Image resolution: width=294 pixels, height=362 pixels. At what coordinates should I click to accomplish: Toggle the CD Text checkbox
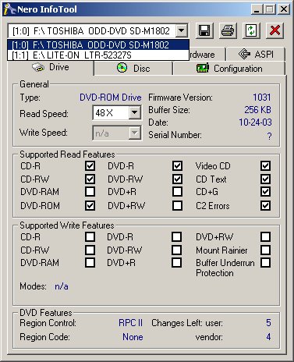click(x=265, y=179)
